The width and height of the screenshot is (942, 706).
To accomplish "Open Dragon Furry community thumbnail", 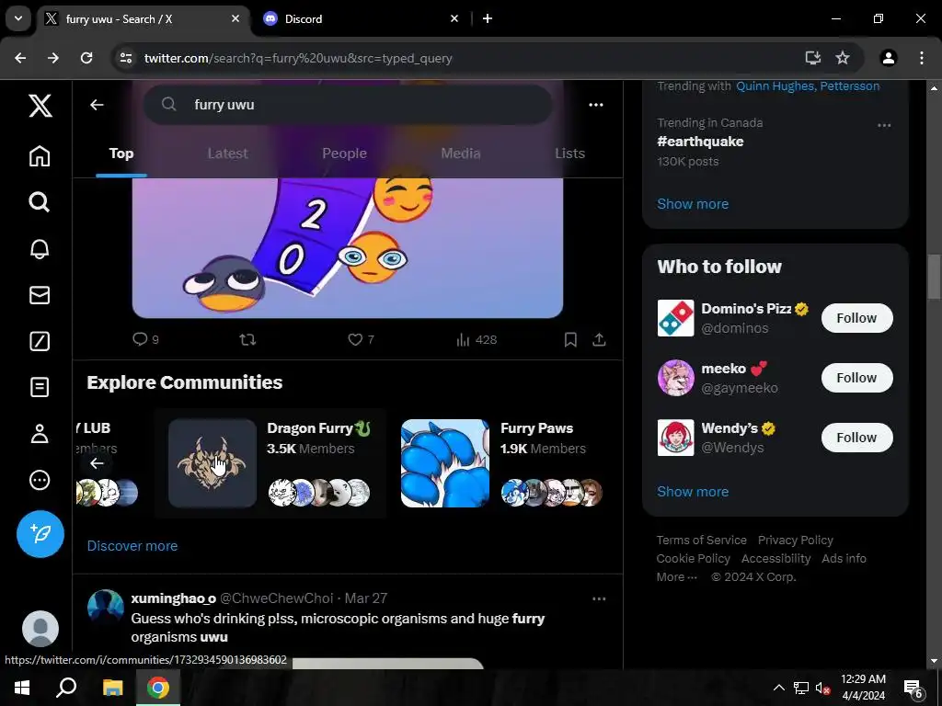I will (x=213, y=463).
